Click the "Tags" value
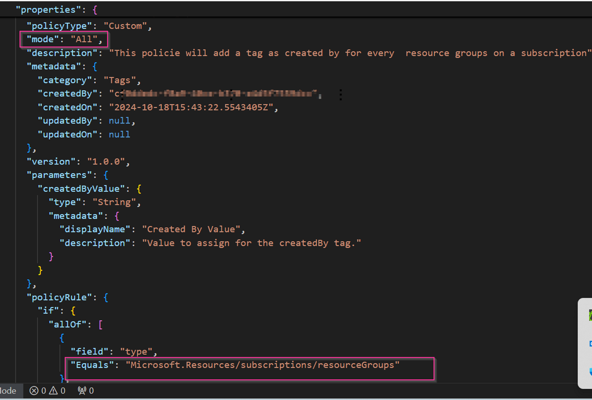 tap(120, 80)
